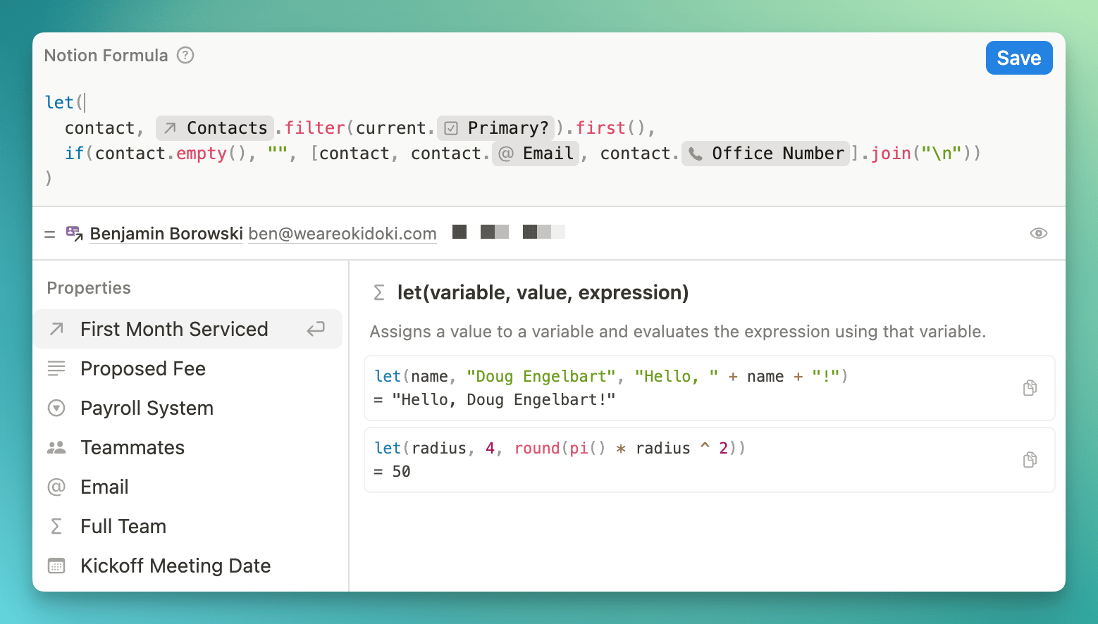1098x624 pixels.
Task: Select First Month Serviced property
Action: coord(174,329)
